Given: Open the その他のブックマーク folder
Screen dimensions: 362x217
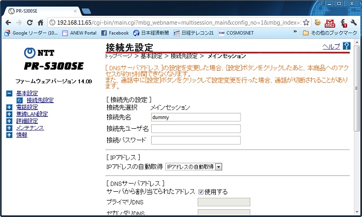Looking at the screenshot, I should [x=330, y=33].
